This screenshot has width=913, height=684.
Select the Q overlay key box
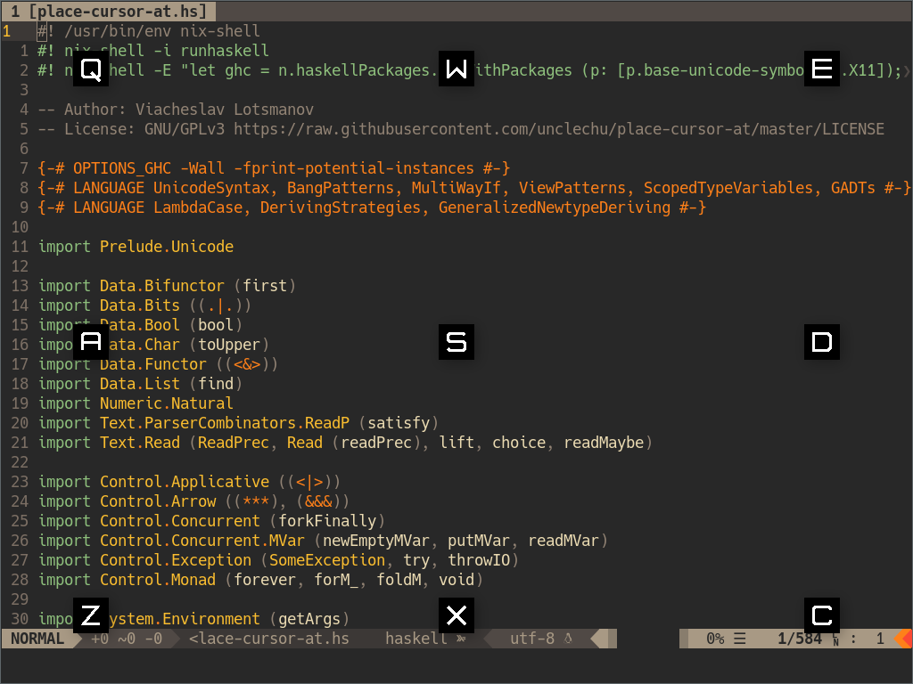click(x=91, y=69)
